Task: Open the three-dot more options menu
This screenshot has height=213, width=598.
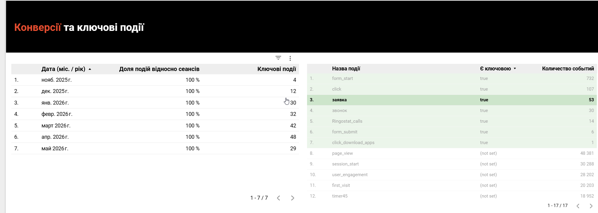Action: click(290, 58)
